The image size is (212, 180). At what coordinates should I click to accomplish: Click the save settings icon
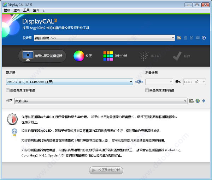(185, 38)
